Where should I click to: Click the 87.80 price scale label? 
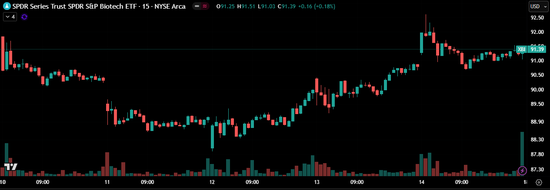coord(537,154)
